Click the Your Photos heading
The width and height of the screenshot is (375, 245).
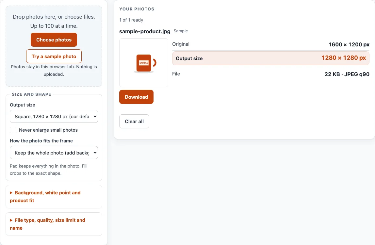click(x=137, y=9)
